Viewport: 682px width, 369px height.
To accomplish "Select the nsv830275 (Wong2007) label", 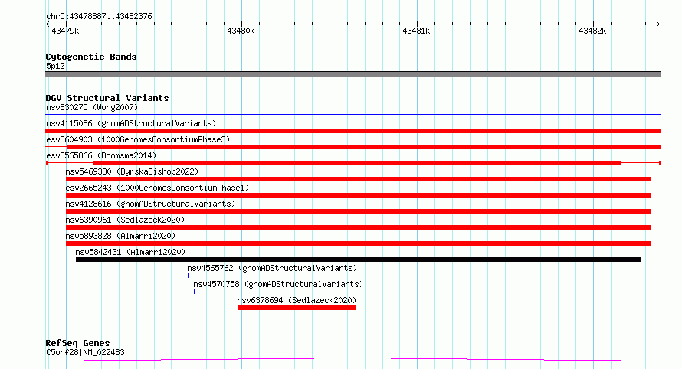I will pos(92,107).
